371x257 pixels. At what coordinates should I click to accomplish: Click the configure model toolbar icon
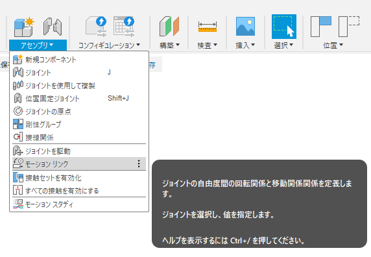[x=96, y=26]
